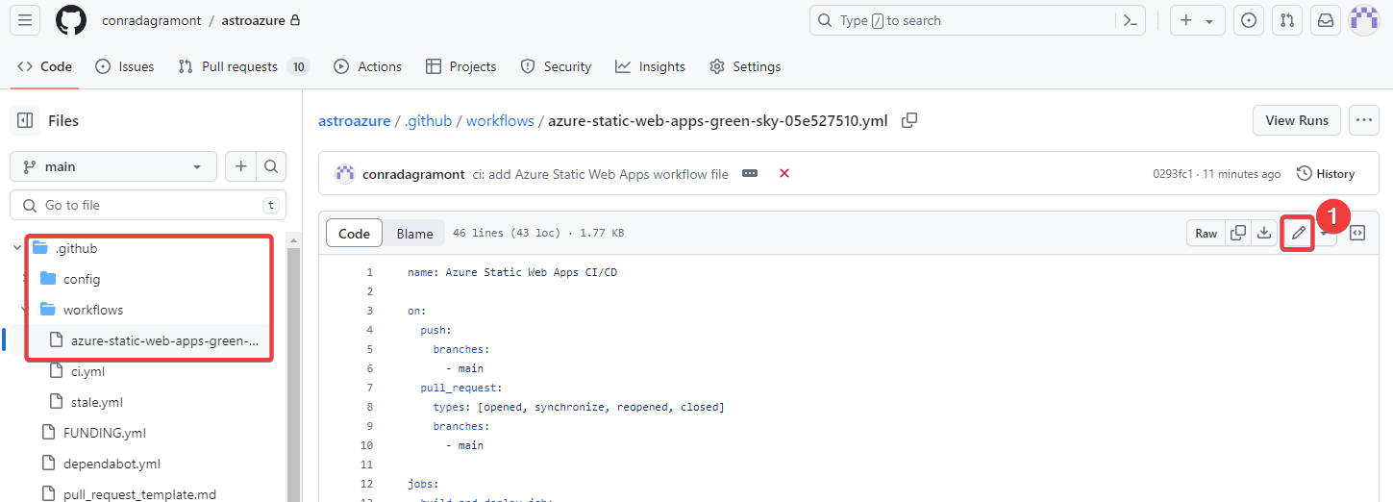Focus the Go to file input

coord(148,205)
